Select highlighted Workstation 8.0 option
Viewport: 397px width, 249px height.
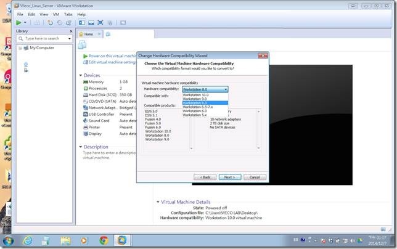coord(205,103)
